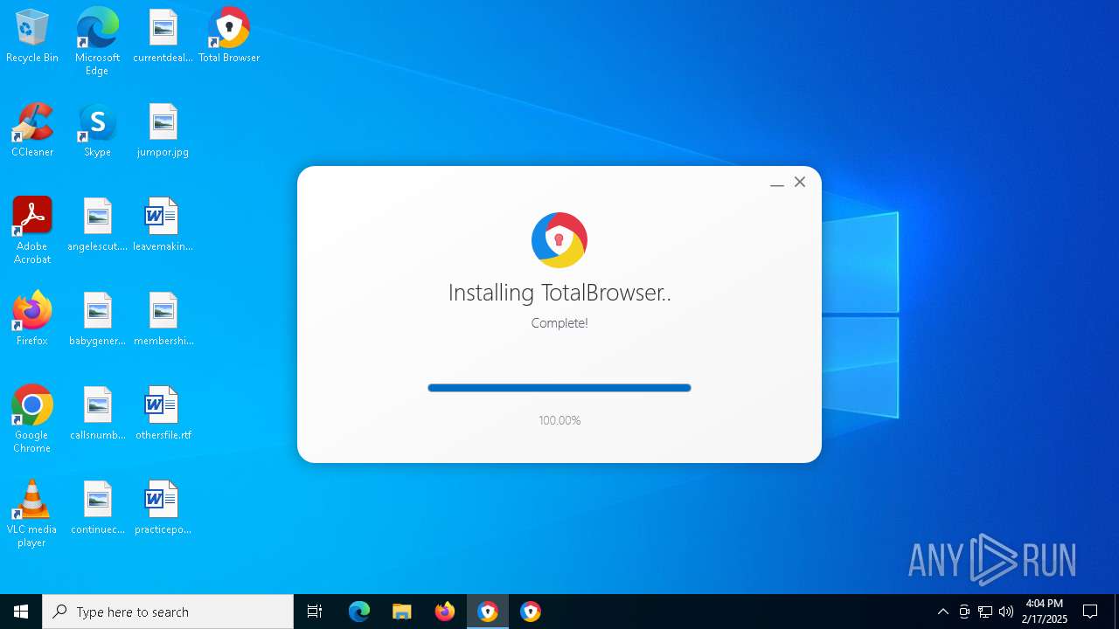The image size is (1119, 629).
Task: Open the notification center icon
Action: click(1090, 612)
